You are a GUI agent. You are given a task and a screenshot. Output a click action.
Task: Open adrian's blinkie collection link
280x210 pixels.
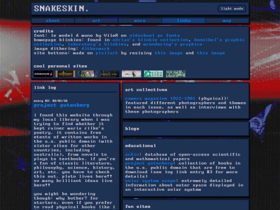pos(150,39)
